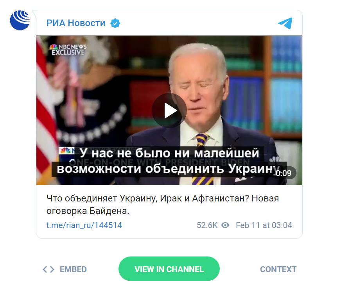Click the Russian subtitle text on video
This screenshot has height=301, width=359.
(169, 161)
